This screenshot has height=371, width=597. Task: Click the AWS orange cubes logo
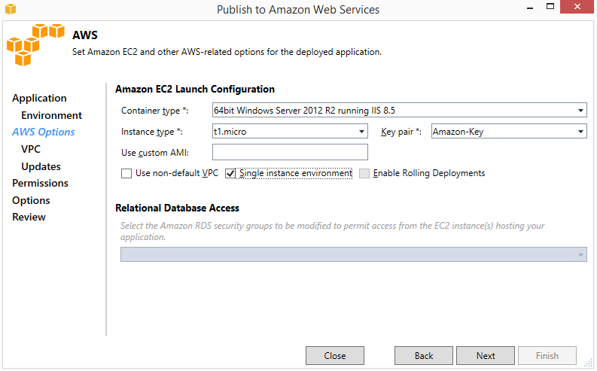click(x=35, y=45)
